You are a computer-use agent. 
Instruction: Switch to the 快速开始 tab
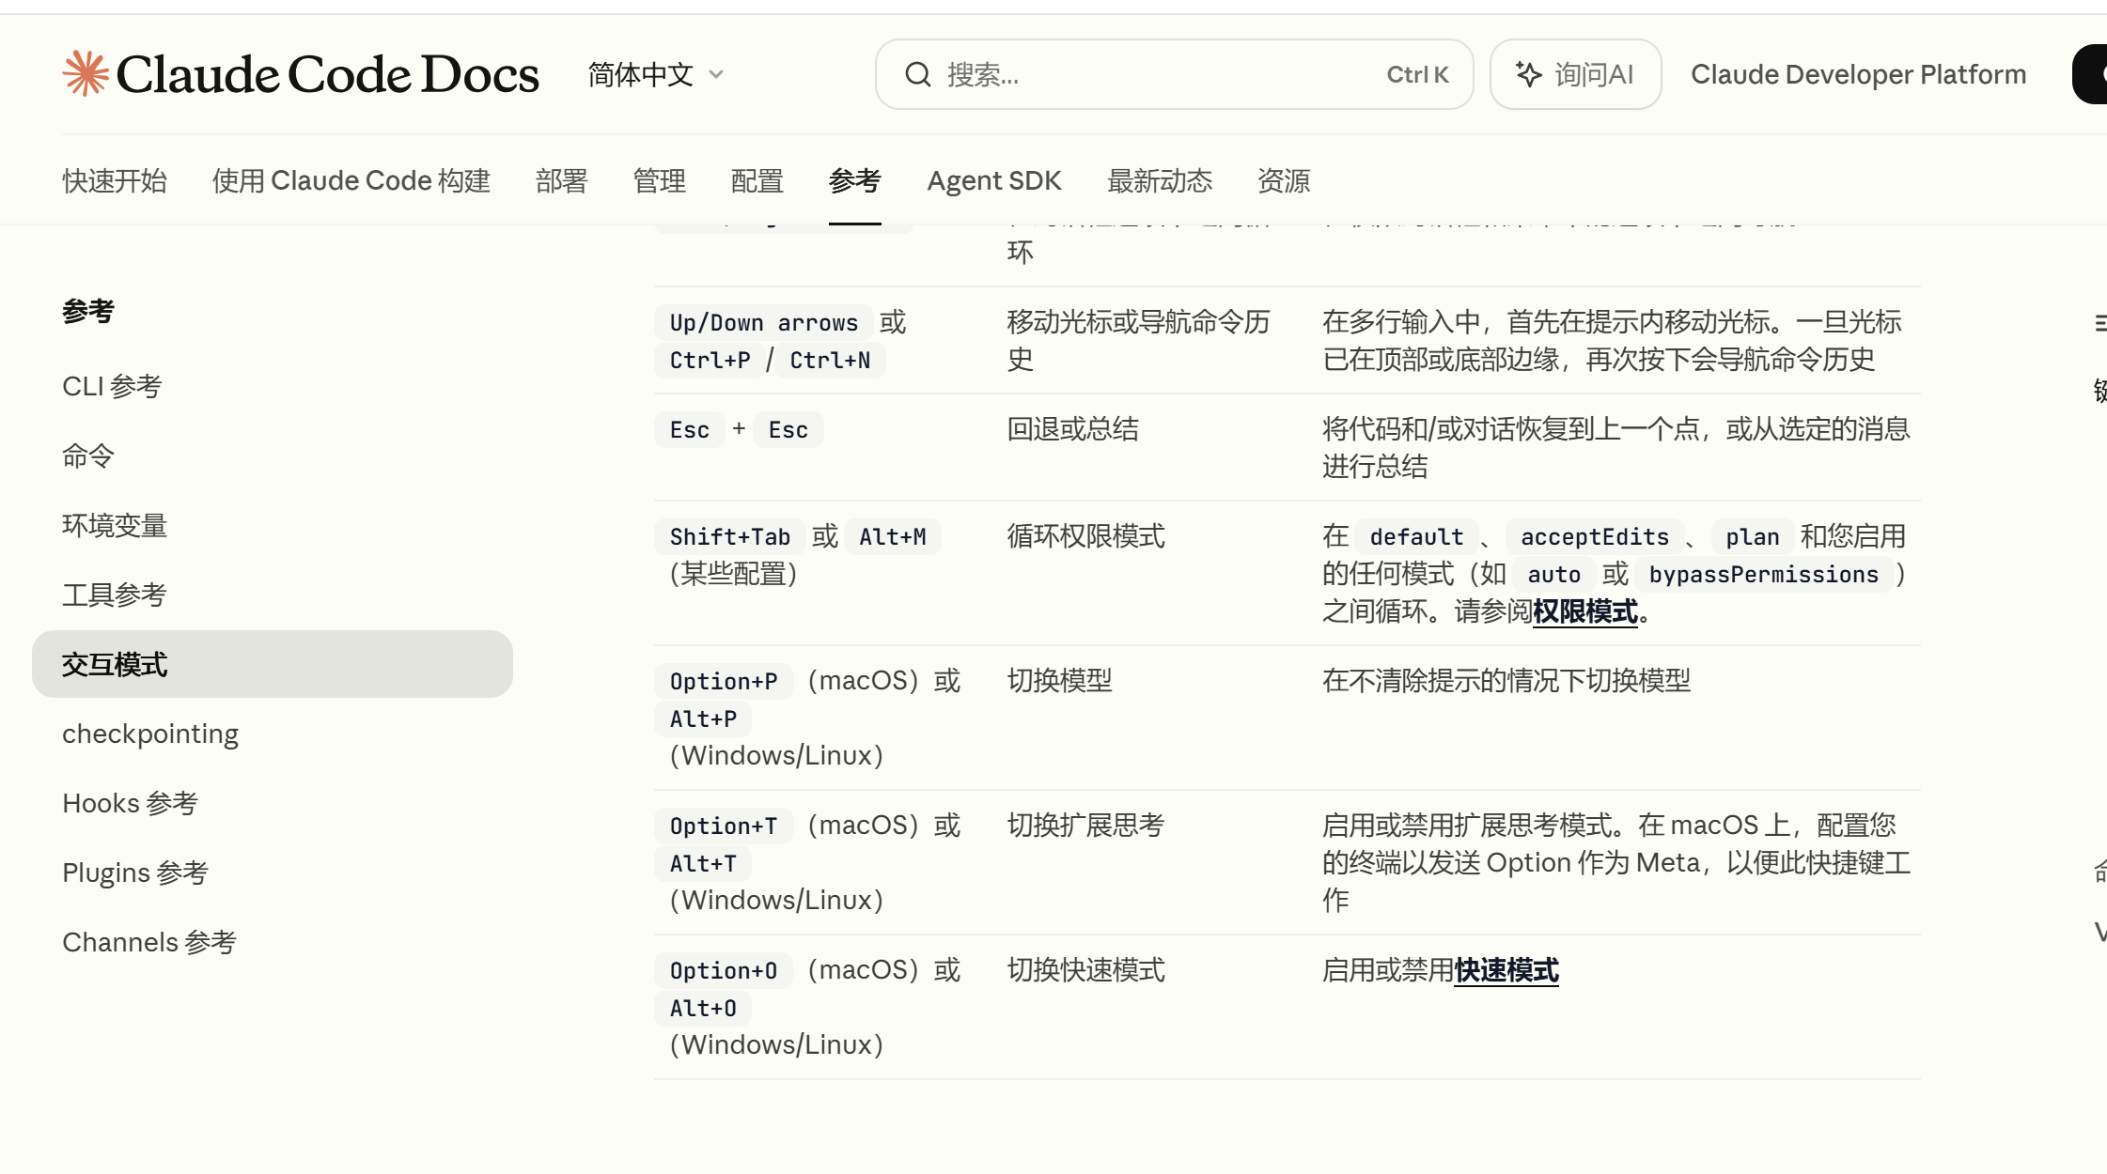click(115, 180)
